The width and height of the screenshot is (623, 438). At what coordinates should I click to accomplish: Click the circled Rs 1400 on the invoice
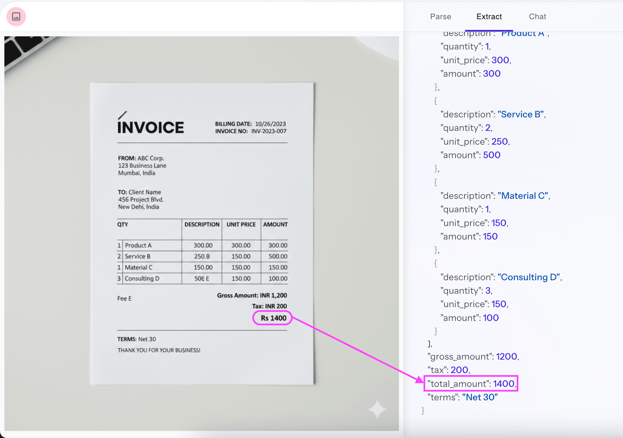click(x=273, y=318)
